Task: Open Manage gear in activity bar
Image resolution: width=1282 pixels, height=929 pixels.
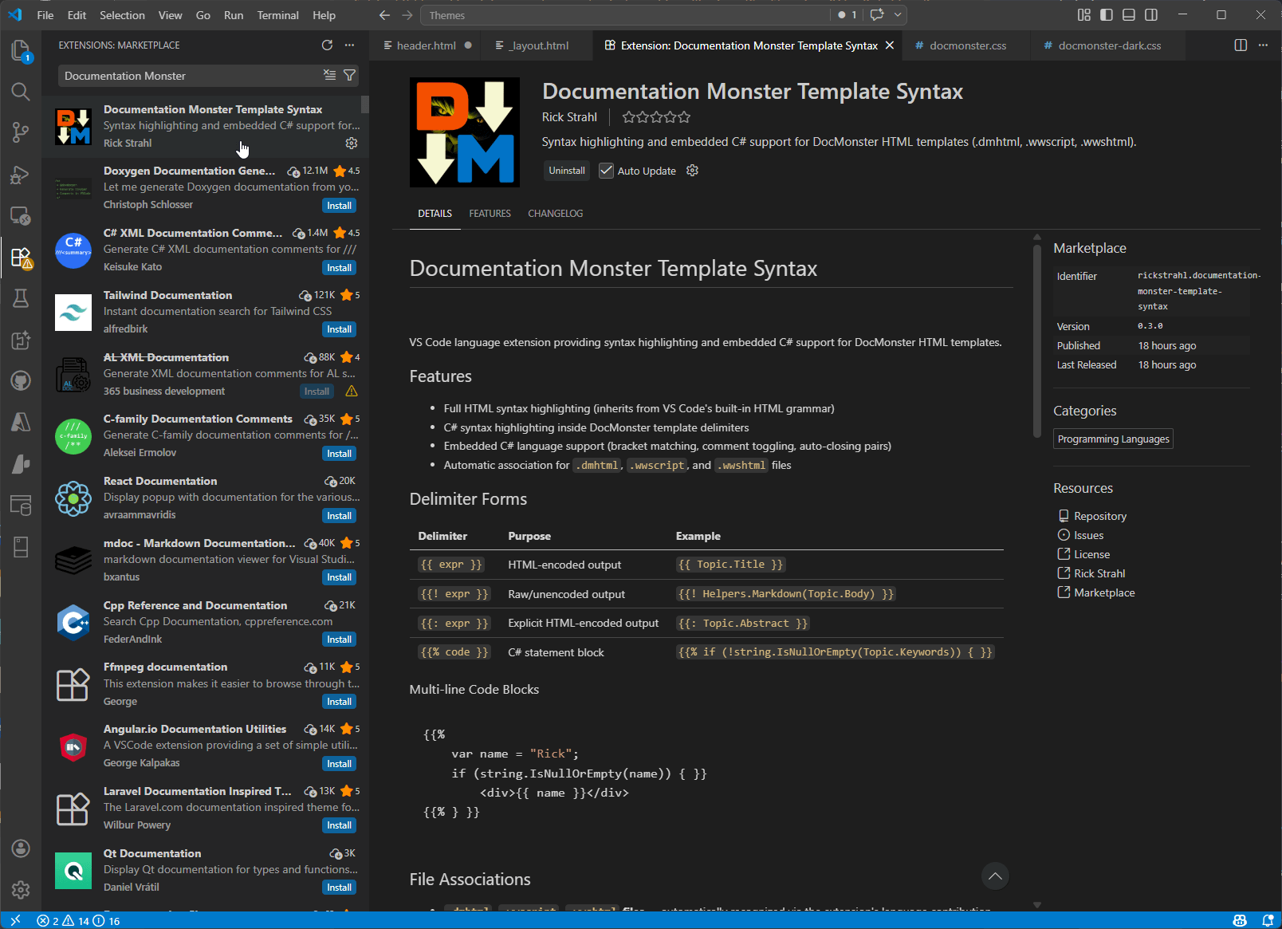Action: [x=21, y=889]
